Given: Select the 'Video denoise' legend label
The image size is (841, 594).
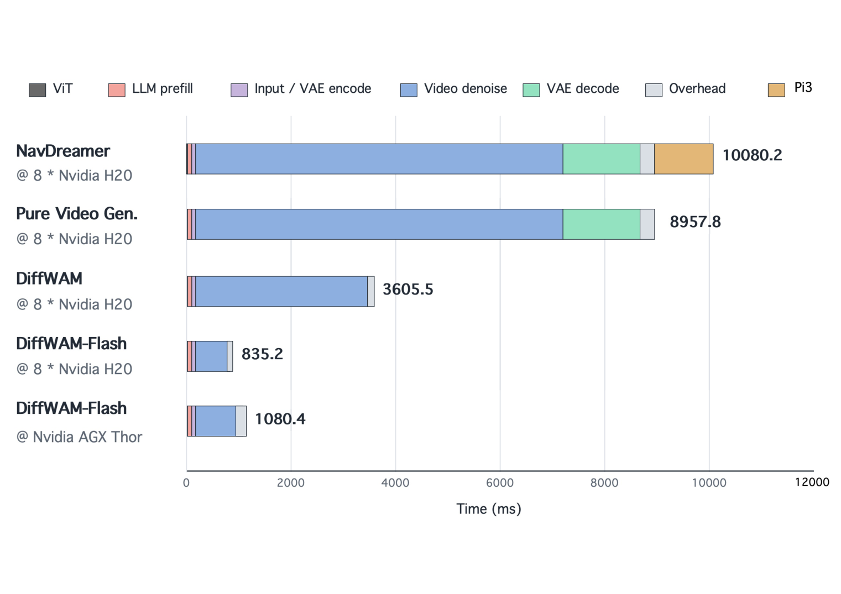Looking at the screenshot, I should [466, 88].
